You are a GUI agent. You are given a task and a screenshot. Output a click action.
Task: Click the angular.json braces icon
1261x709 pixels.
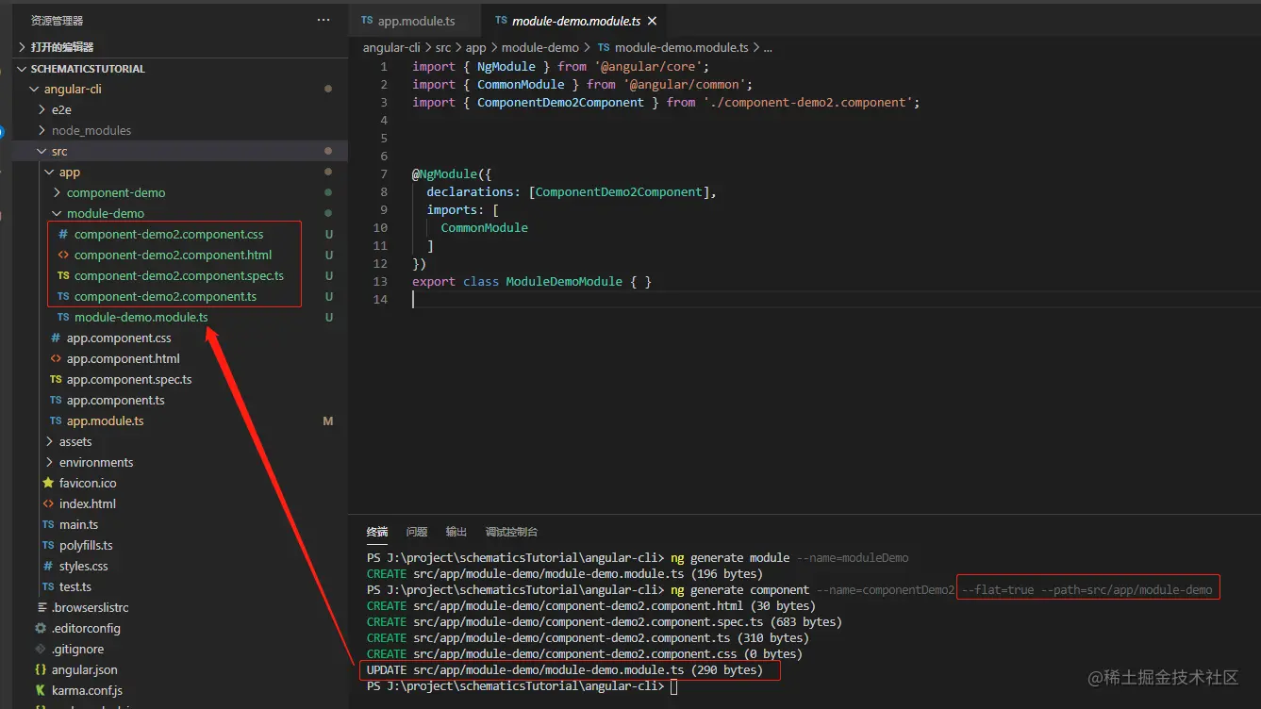41,669
